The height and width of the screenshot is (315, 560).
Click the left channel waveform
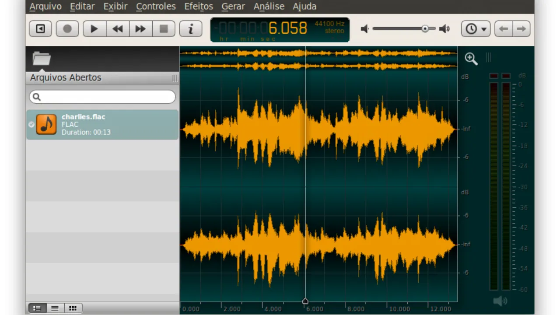318,129
